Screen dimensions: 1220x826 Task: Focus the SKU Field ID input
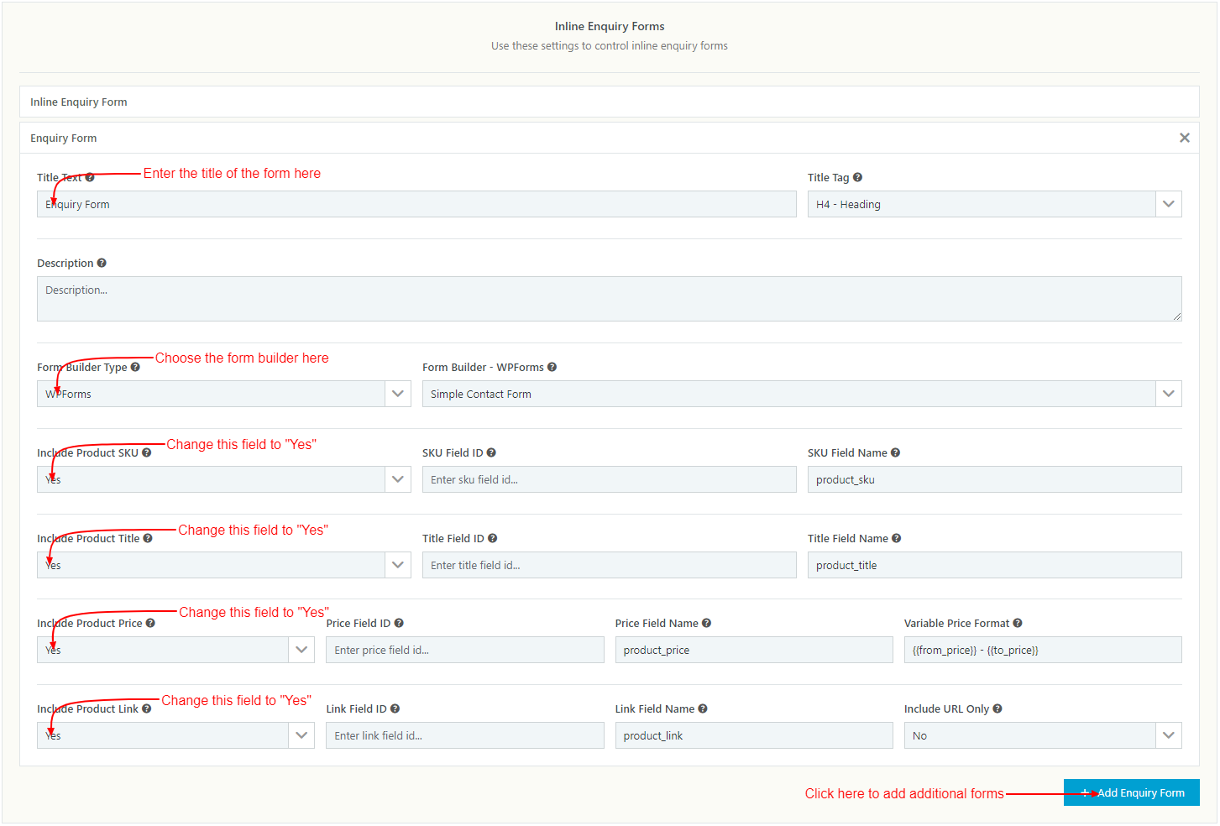[610, 480]
